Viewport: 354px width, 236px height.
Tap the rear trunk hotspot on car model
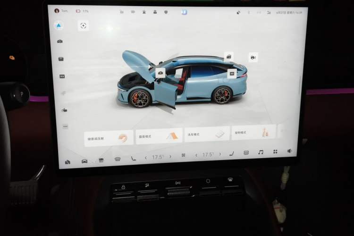click(229, 57)
